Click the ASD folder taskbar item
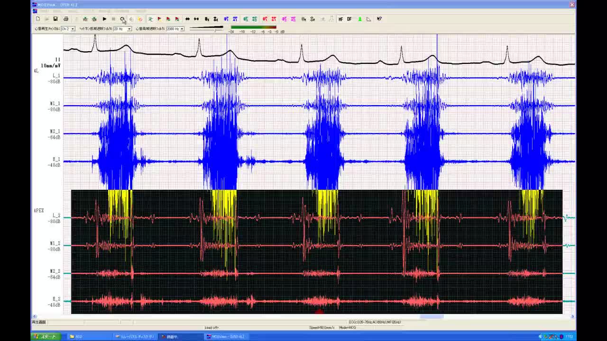Image resolution: width=607 pixels, height=341 pixels. click(x=78, y=337)
